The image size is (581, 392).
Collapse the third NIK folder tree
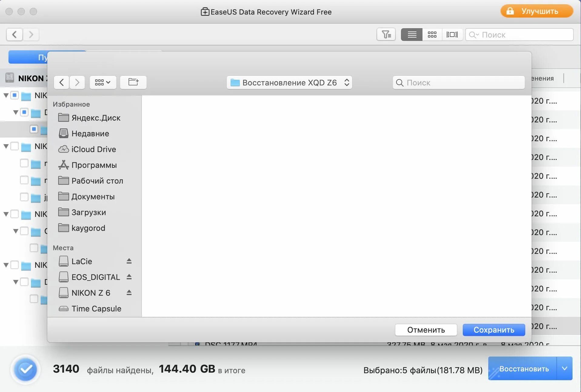pyautogui.click(x=6, y=214)
